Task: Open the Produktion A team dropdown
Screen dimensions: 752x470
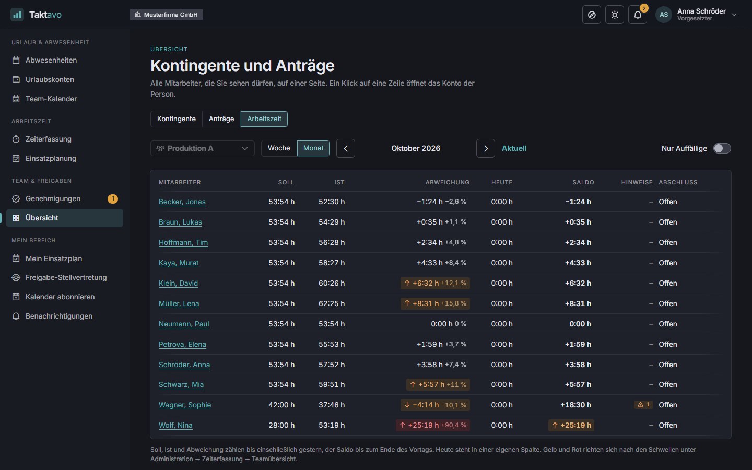Action: point(203,148)
